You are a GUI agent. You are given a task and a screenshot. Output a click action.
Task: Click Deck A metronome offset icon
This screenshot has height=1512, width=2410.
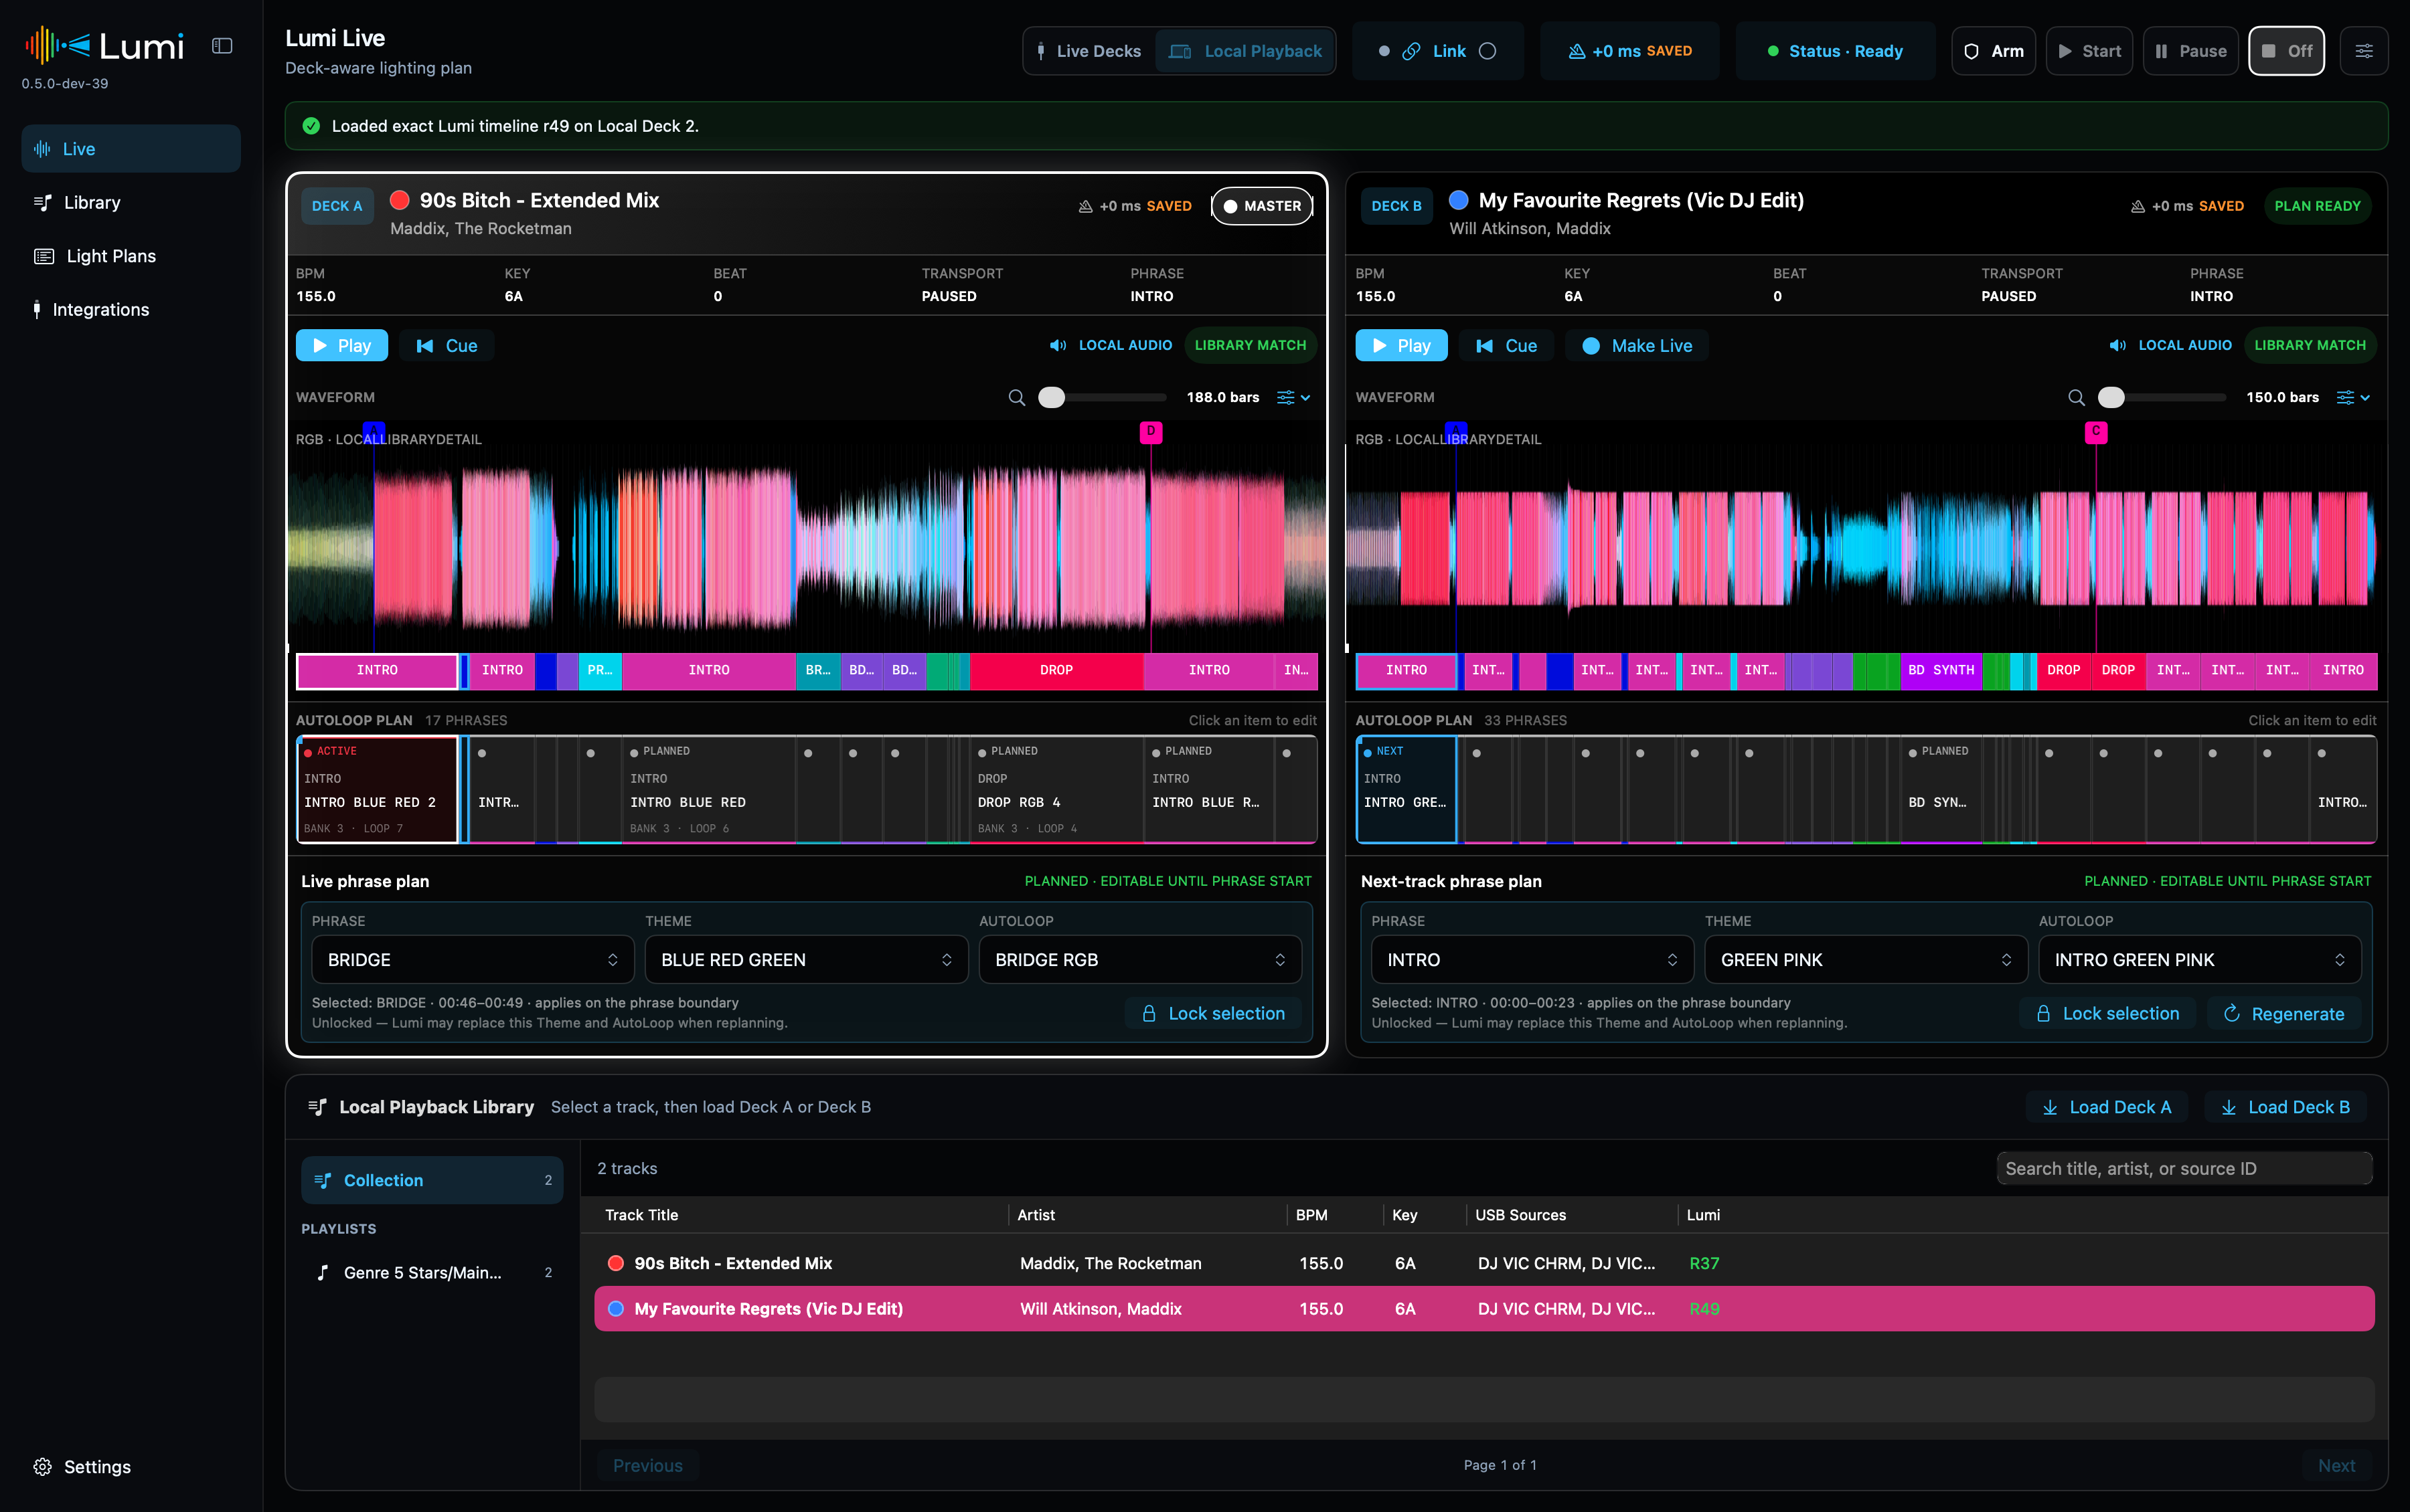tap(1085, 206)
